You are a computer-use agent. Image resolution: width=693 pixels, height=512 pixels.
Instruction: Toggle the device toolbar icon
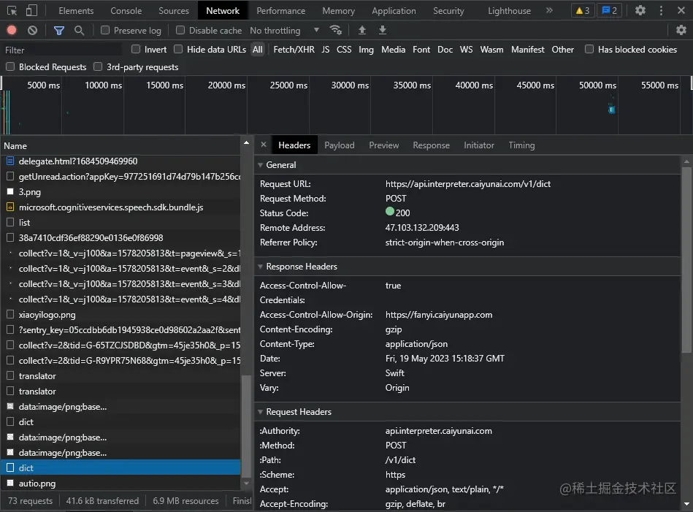click(x=31, y=11)
